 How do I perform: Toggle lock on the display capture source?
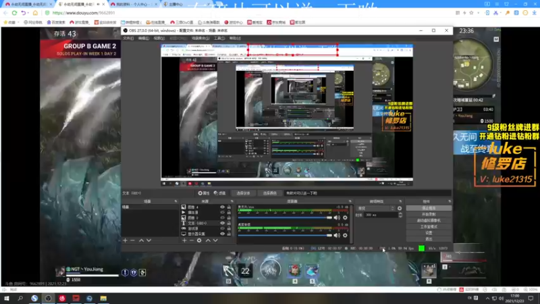(230, 234)
